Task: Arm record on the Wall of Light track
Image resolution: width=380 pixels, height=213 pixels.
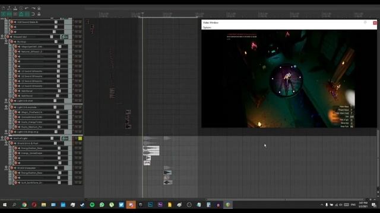Action: [8, 138]
